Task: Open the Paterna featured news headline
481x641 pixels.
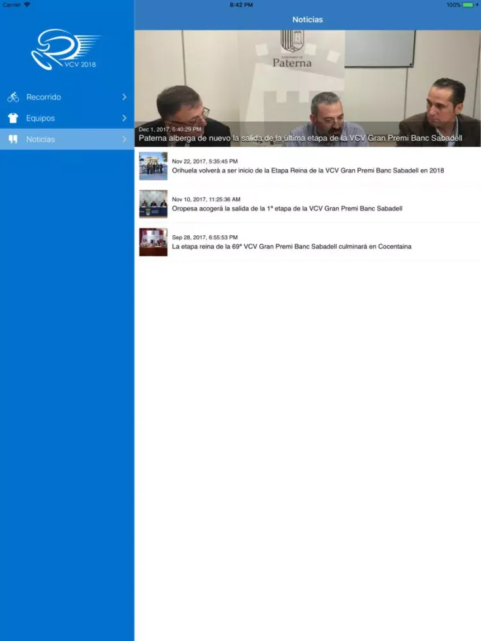Action: (x=300, y=138)
